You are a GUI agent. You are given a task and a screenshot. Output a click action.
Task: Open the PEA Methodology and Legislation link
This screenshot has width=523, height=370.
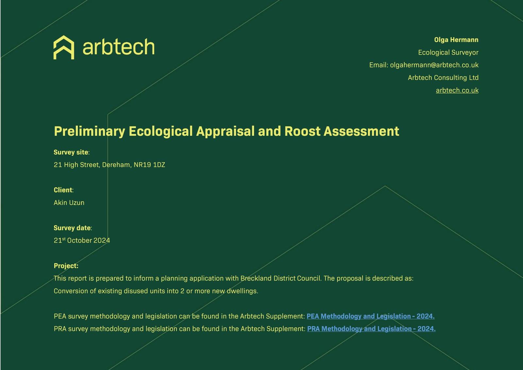(x=370, y=316)
